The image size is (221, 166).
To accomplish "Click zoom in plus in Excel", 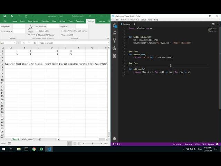I will tap(101, 144).
